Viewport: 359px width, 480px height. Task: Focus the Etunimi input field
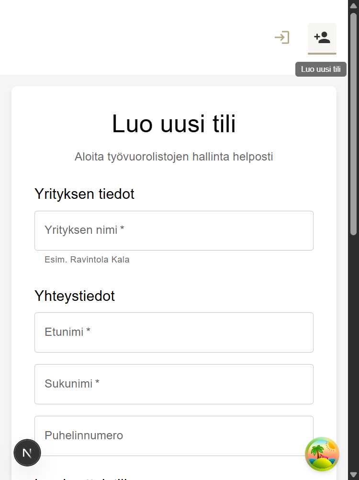tap(174, 332)
